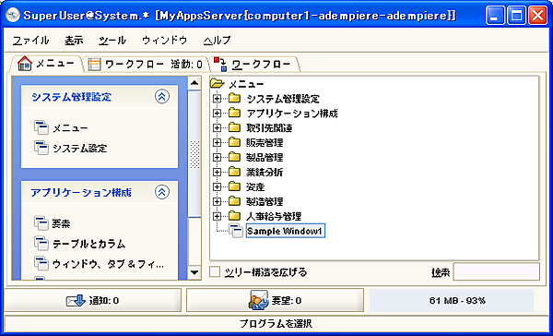Image resolution: width=553 pixels, height=336 pixels.
Task: Expand the システム管理設定 tree node
Action: [218, 99]
